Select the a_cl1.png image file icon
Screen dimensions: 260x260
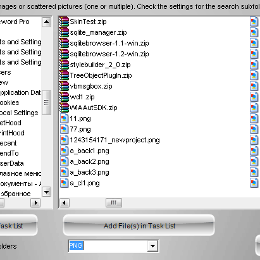(x=64, y=183)
